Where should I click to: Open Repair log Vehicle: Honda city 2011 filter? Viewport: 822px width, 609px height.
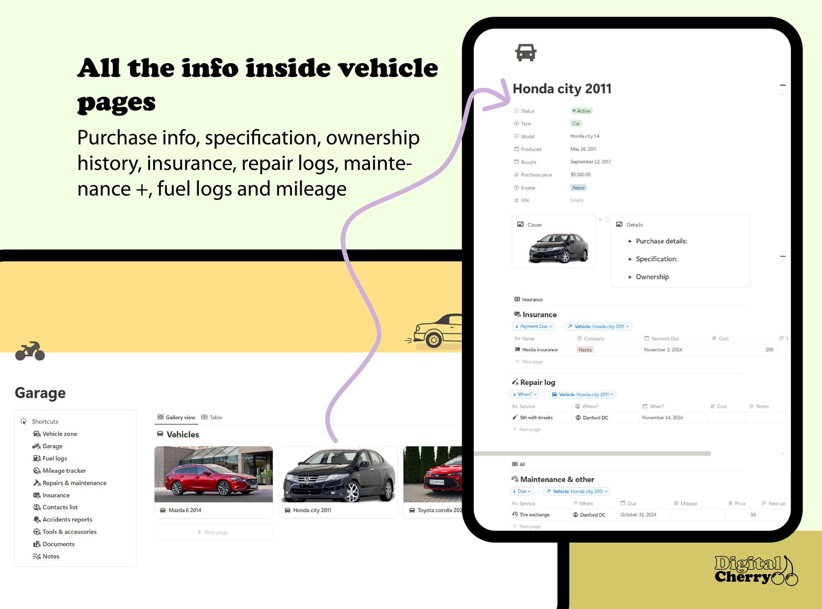[x=582, y=395]
